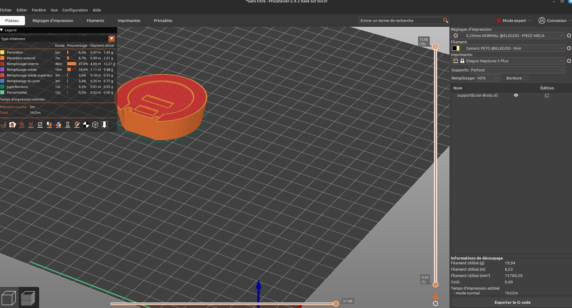Toggle center of gravity black-white icon
The width and height of the screenshot is (572, 308).
point(86,125)
